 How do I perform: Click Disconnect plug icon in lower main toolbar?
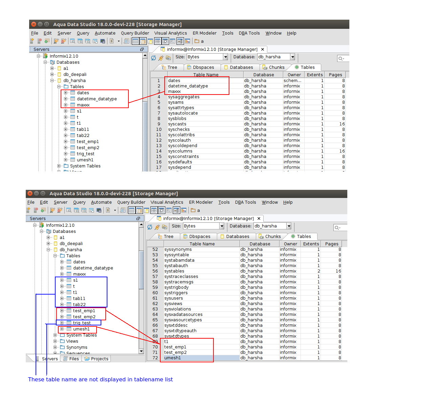(x=60, y=210)
